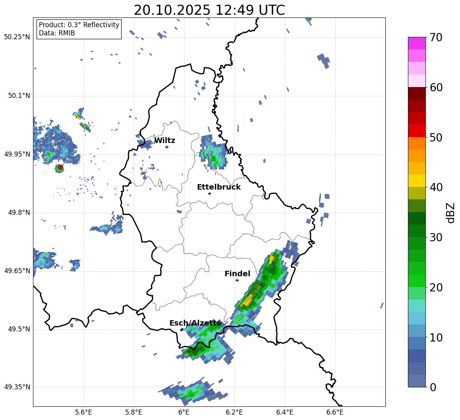
Task: Click the 40 colorbar tick label
Action: (x=436, y=187)
